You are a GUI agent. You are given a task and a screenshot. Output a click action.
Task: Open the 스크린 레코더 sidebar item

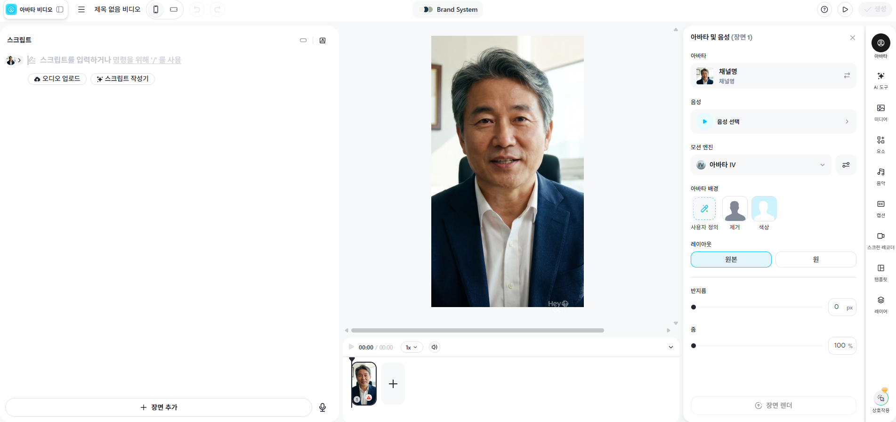[881, 241]
